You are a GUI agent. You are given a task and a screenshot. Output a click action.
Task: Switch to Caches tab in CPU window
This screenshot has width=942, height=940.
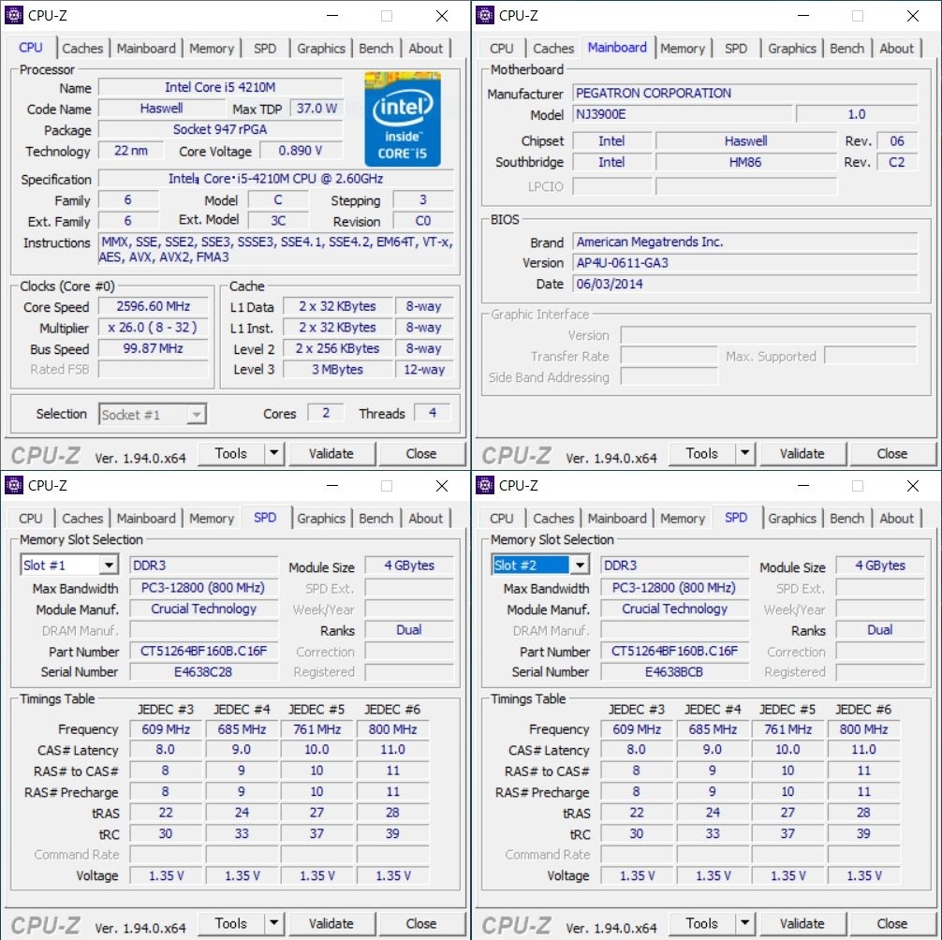(82, 48)
